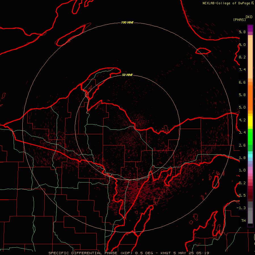This screenshot has width=255, height=255.
Task: Click the pink segment of the color bar
Action: [x=250, y=172]
